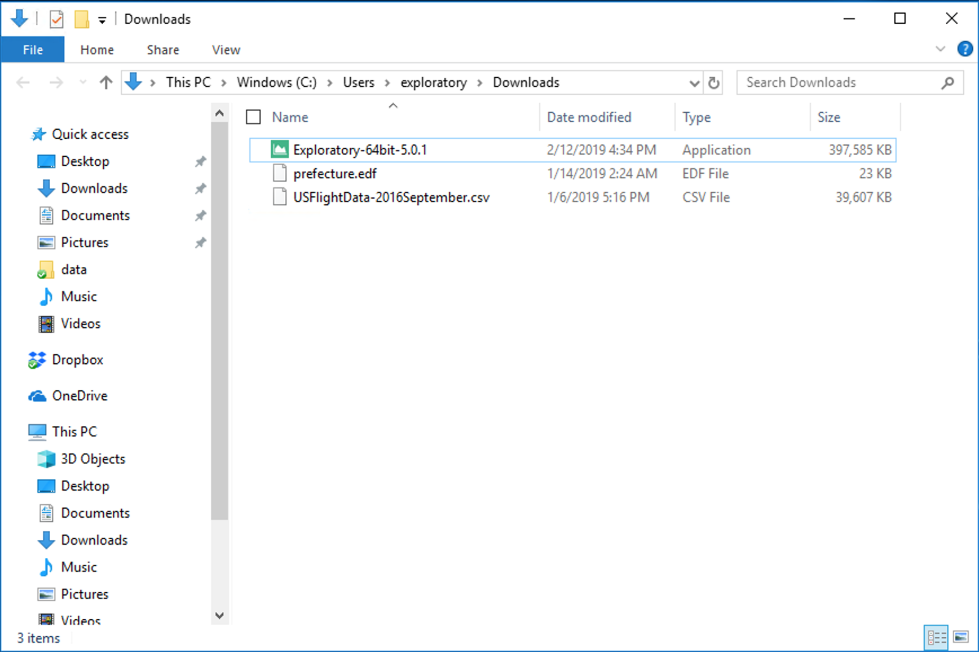Sort by the Size column header
The height and width of the screenshot is (652, 979).
pos(829,117)
